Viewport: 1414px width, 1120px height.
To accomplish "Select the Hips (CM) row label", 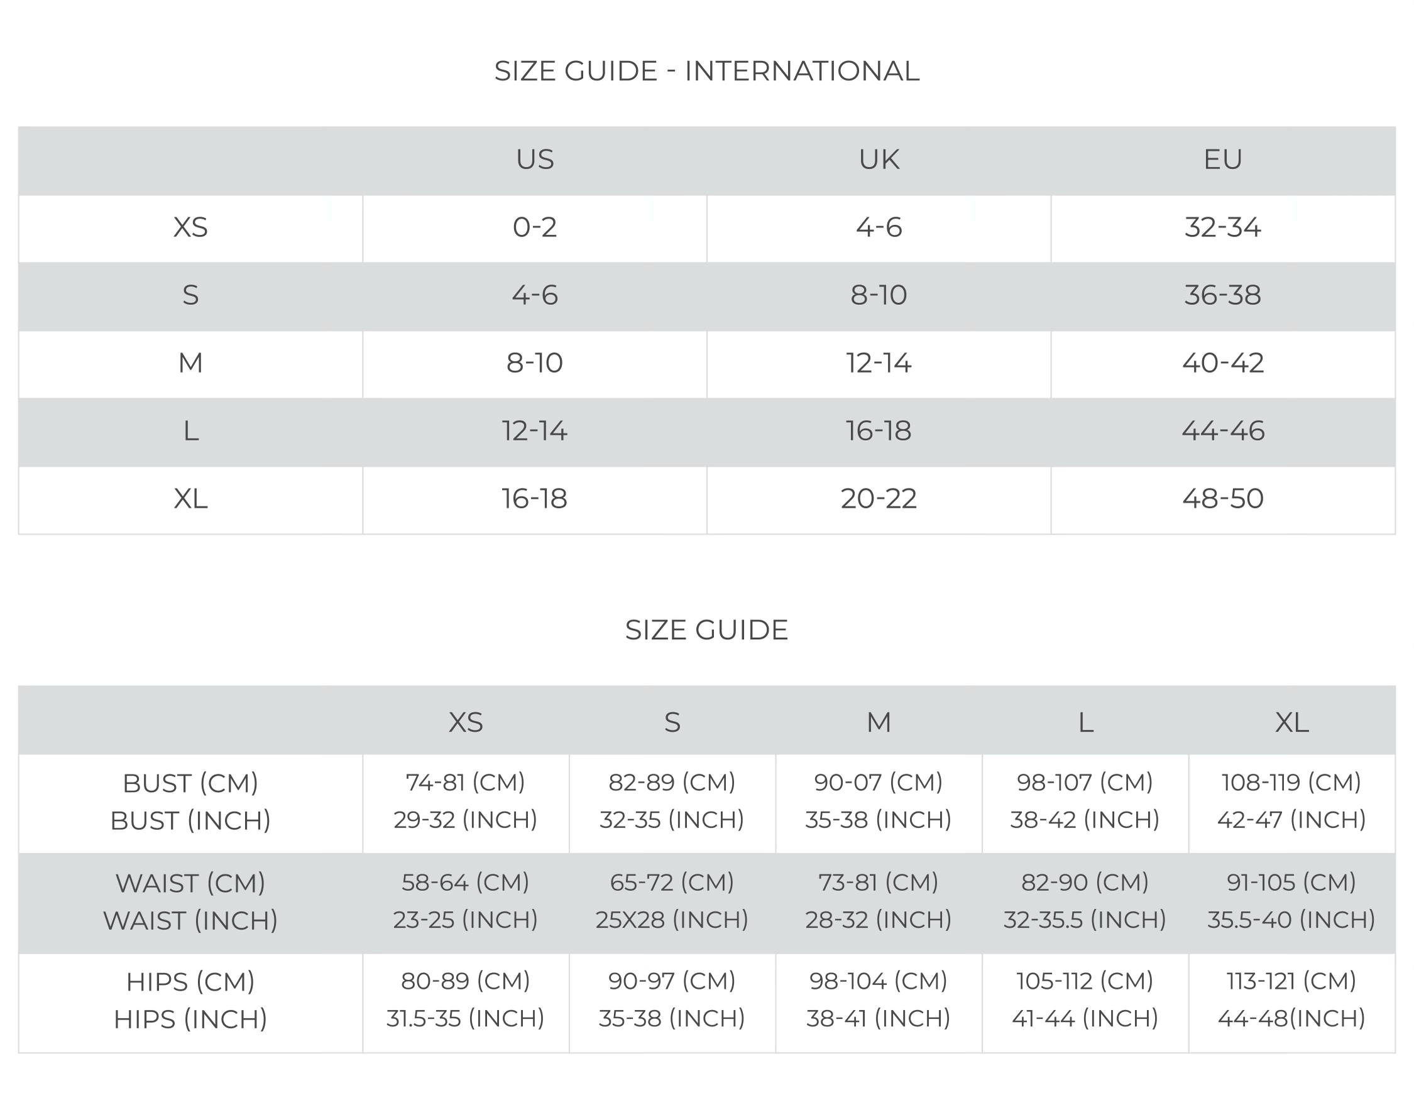I will coord(190,982).
